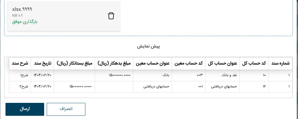Click the شماره سند column header

click(x=280, y=64)
